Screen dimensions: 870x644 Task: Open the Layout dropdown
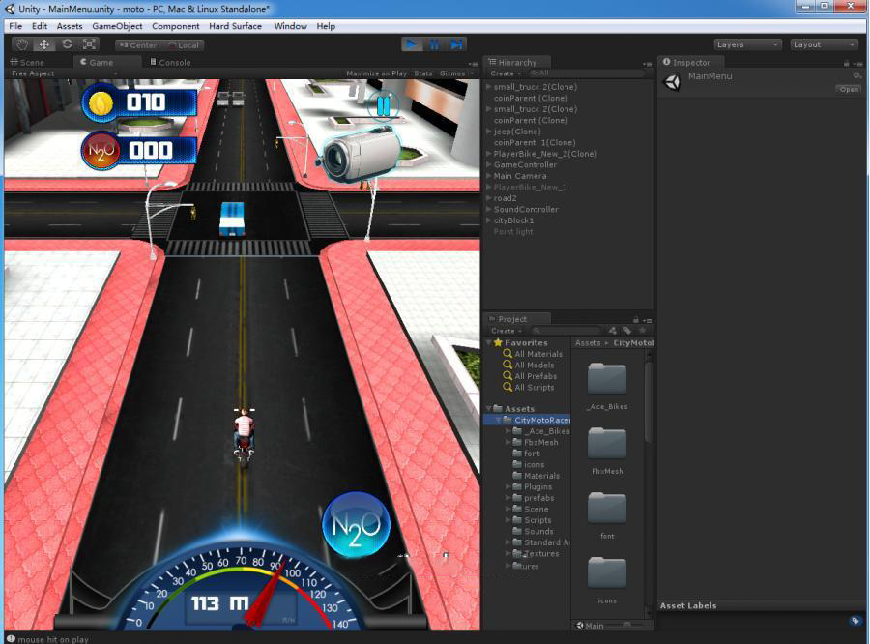point(824,44)
